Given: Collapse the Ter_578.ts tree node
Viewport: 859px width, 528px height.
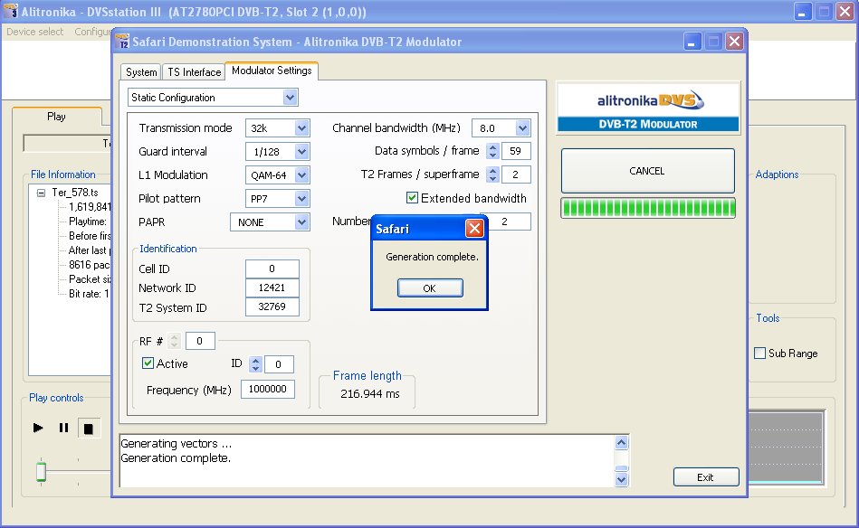Looking at the screenshot, I should [41, 193].
